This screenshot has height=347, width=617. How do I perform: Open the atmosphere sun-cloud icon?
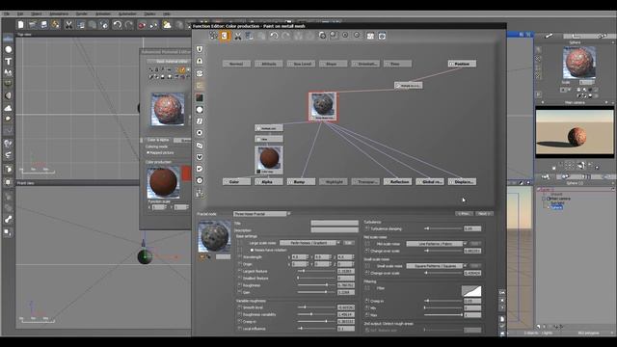click(167, 25)
